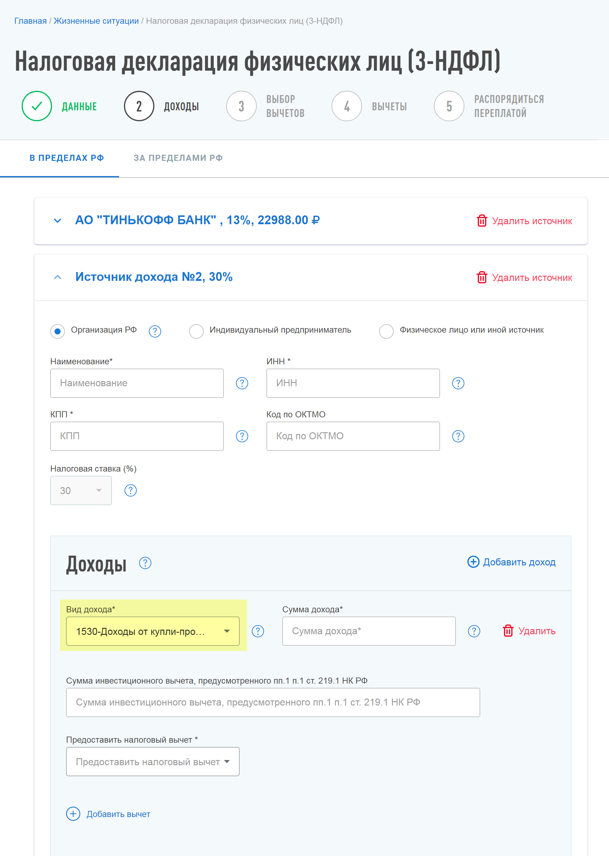This screenshot has height=856, width=609.
Task: Select Организация РФ radio button
Action: click(57, 331)
